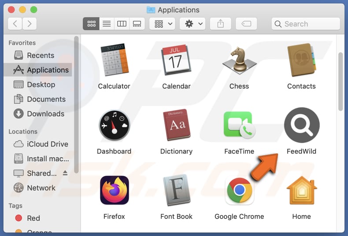Switch to gallery view

coord(137,23)
